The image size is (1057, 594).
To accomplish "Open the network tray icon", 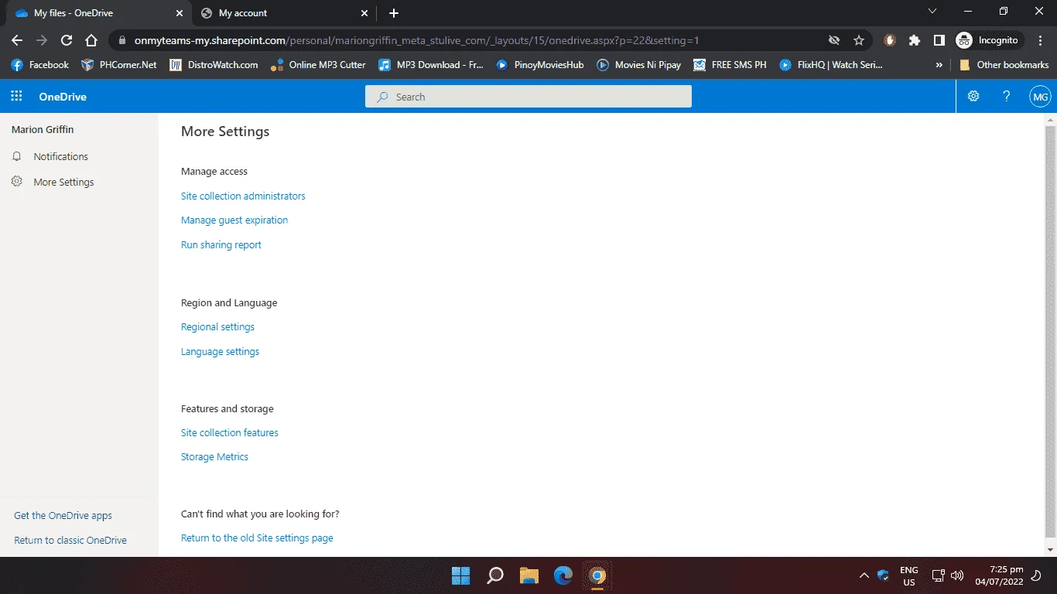I will point(938,575).
